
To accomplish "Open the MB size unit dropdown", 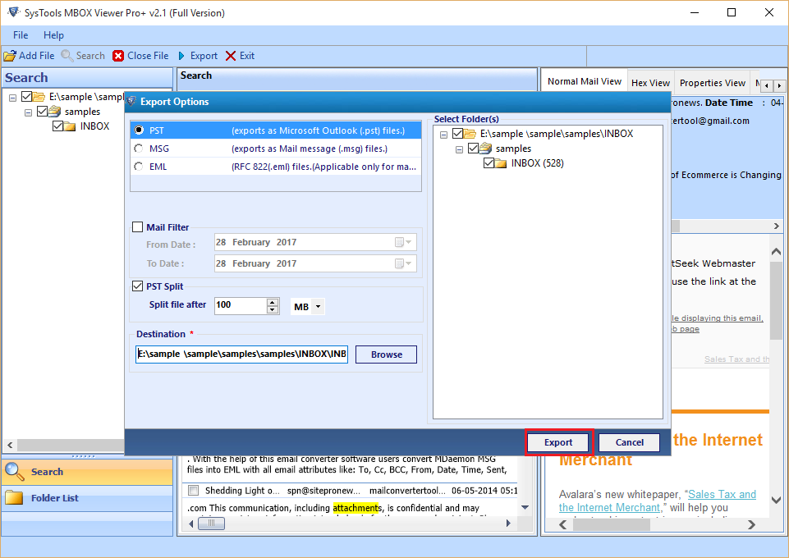I will tap(318, 307).
